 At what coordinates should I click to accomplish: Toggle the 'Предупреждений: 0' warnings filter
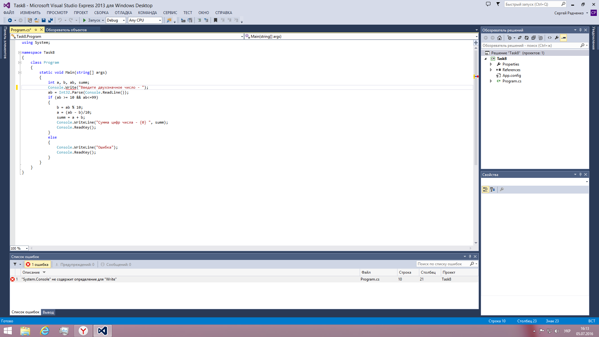click(75, 265)
